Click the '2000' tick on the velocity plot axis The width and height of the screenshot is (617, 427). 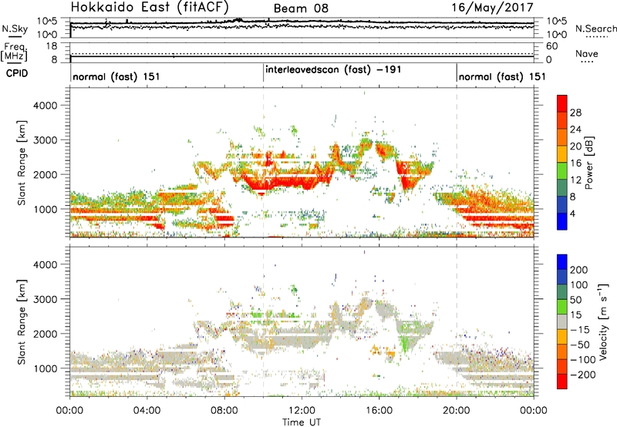pyautogui.click(x=45, y=334)
